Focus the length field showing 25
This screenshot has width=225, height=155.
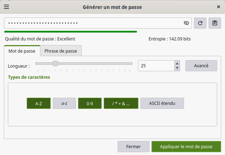(155, 66)
